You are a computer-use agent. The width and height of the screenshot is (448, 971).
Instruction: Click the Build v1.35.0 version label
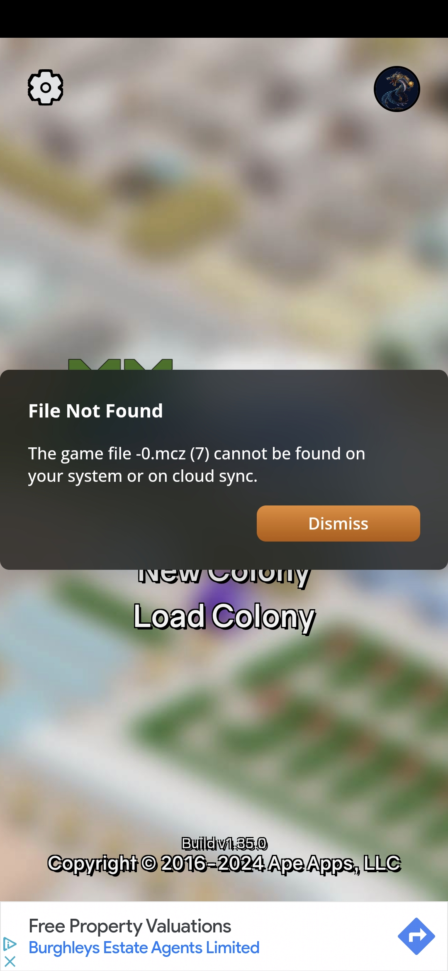point(224,844)
